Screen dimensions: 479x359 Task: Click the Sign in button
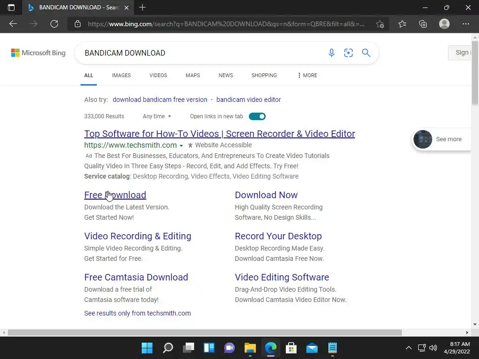[460, 52]
